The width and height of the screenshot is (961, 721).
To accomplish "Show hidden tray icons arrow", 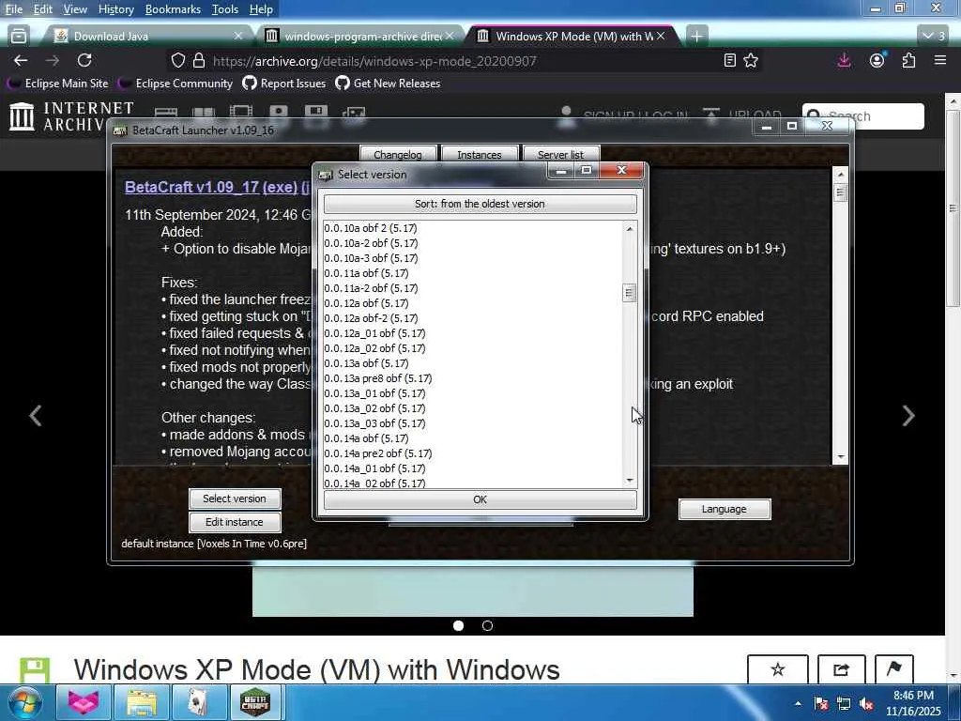I will pyautogui.click(x=798, y=704).
